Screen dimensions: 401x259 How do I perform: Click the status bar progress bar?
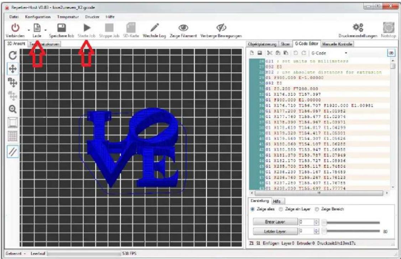(84, 254)
